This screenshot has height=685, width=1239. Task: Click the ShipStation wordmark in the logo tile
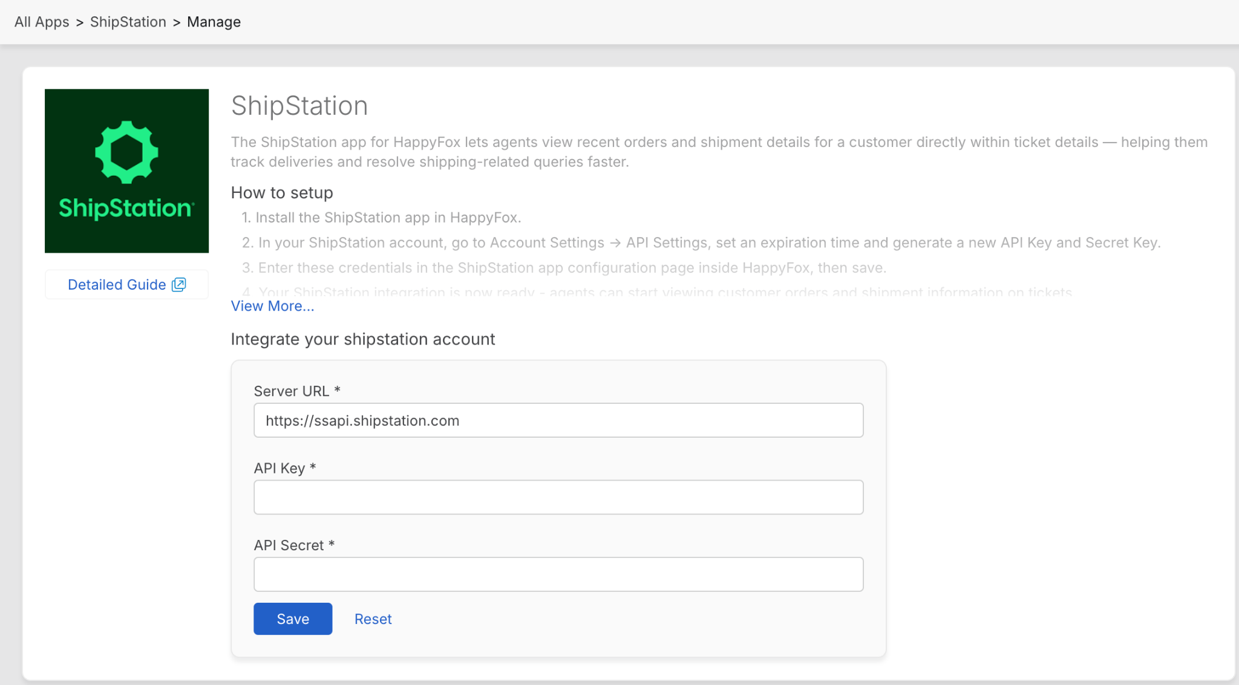click(126, 208)
